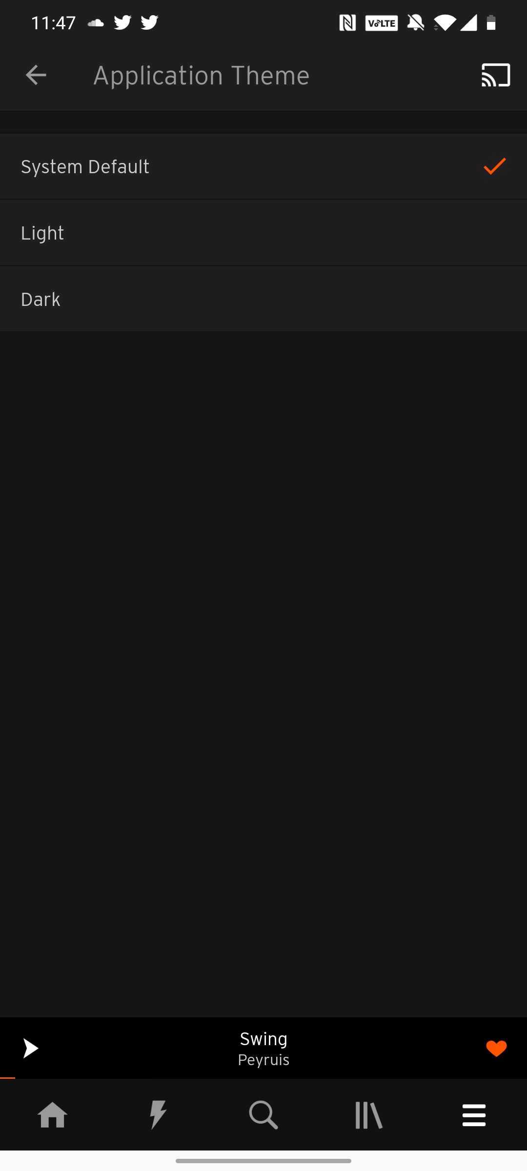Viewport: 527px width, 1171px height.
Task: Open the Stream lightning bolt tab
Action: [158, 1115]
